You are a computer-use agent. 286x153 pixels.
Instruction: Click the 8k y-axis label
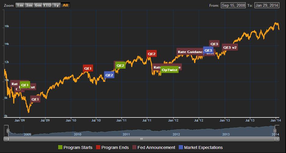click(x=6, y=98)
